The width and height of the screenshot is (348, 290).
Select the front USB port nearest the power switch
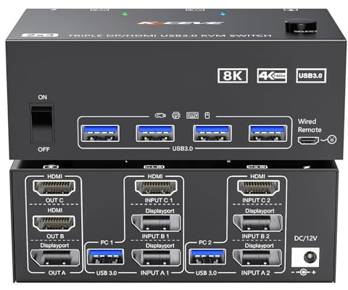click(x=100, y=133)
